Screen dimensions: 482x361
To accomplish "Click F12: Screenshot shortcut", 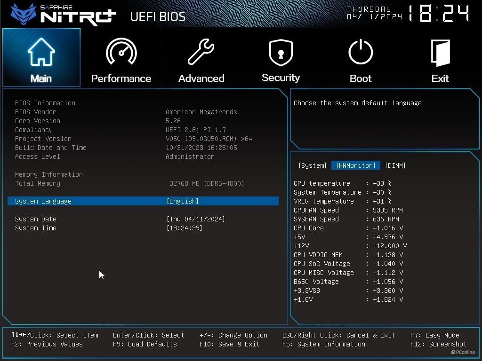I will point(438,344).
